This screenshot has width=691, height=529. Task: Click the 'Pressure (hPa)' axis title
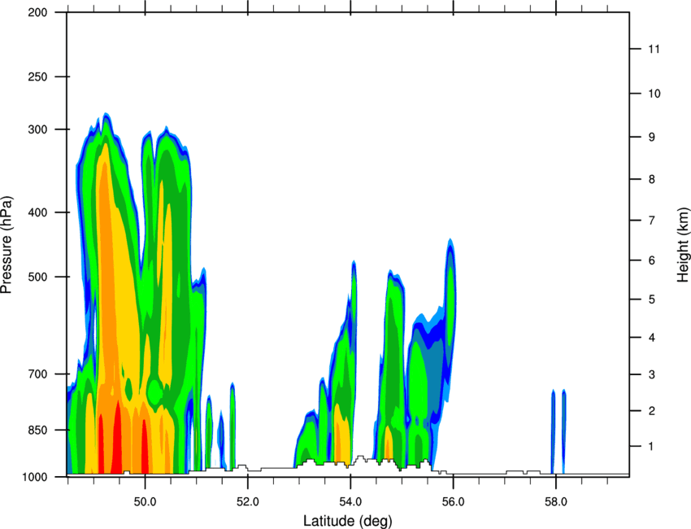point(7,245)
